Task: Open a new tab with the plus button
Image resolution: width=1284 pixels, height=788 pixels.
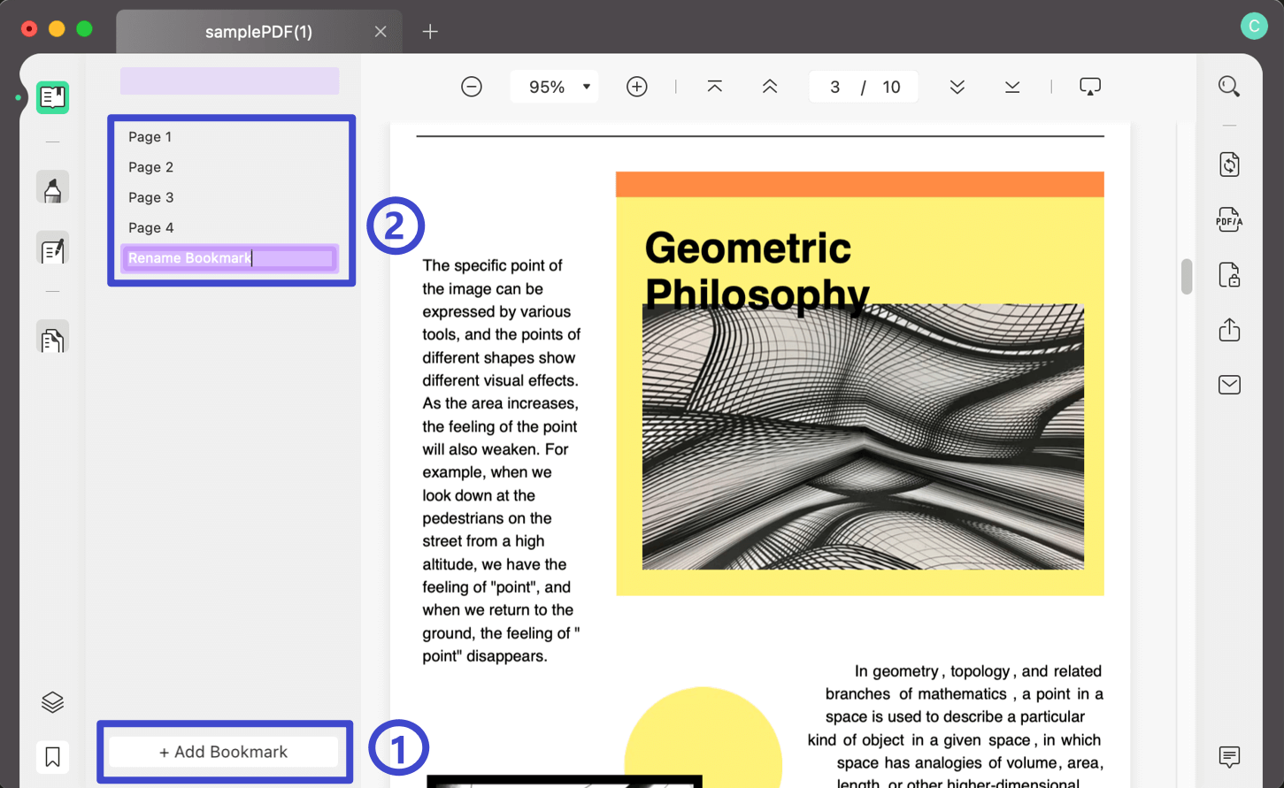Action: (430, 31)
